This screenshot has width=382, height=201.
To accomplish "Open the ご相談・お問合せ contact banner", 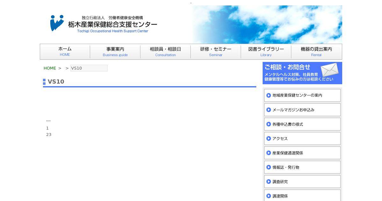I will (x=302, y=73).
